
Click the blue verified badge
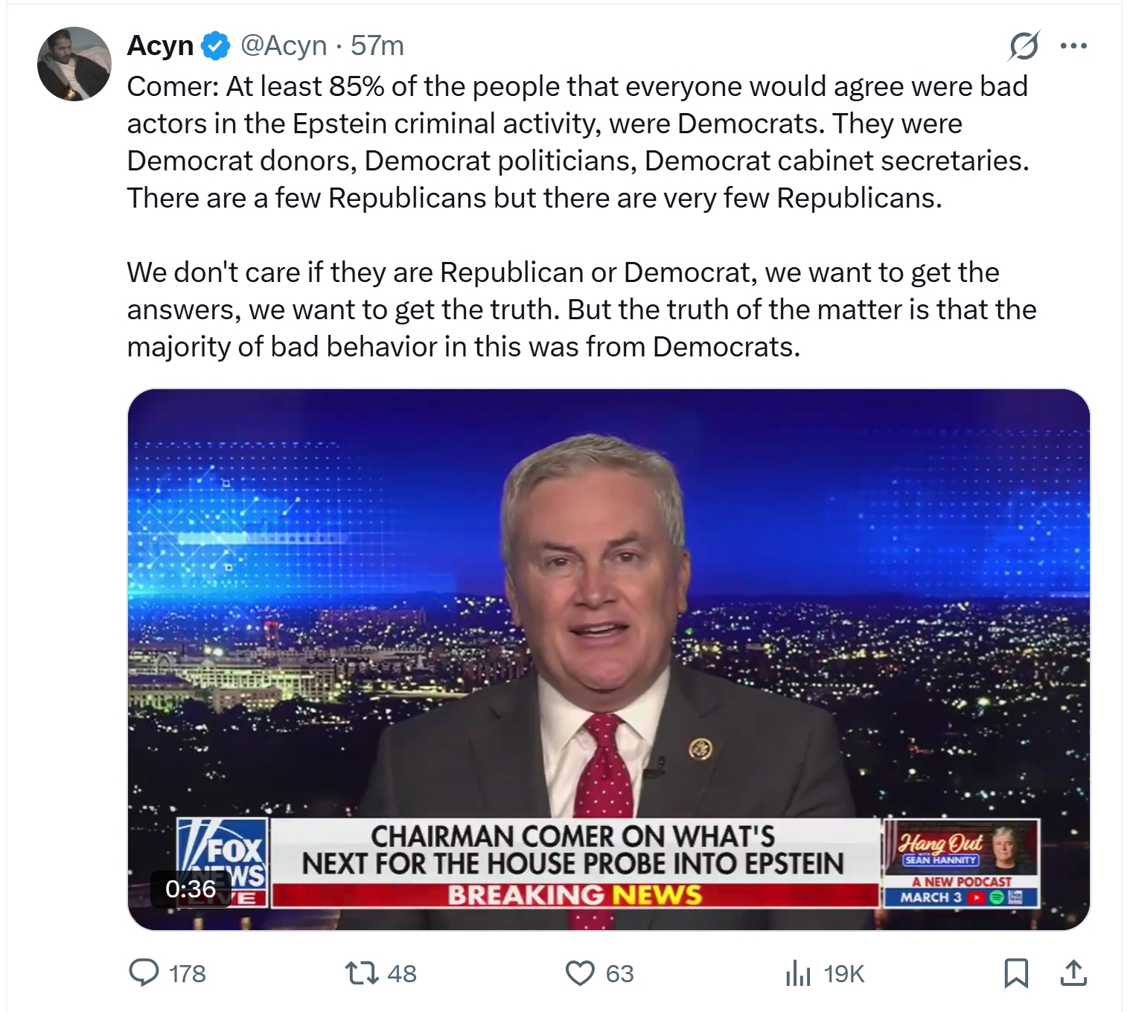coord(216,46)
